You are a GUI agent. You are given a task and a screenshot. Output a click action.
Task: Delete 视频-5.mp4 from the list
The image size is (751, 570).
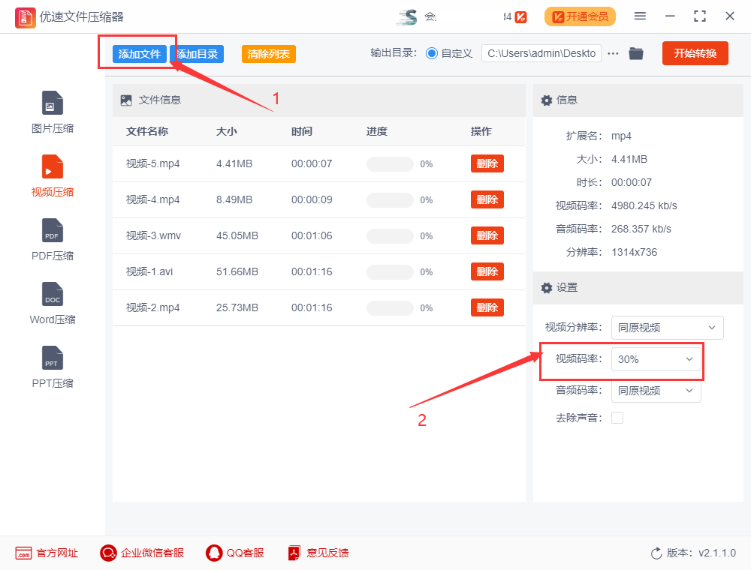coord(487,163)
